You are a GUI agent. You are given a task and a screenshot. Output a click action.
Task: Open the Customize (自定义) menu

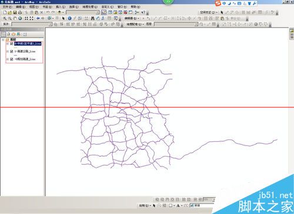pos(108,6)
